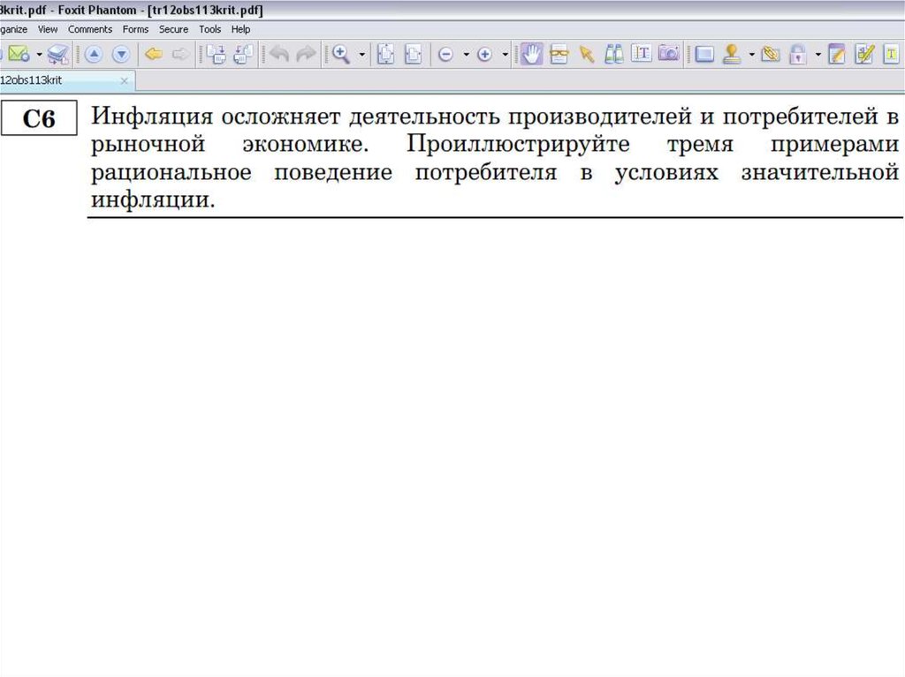Close the 12obs113krit document tab

124,81
